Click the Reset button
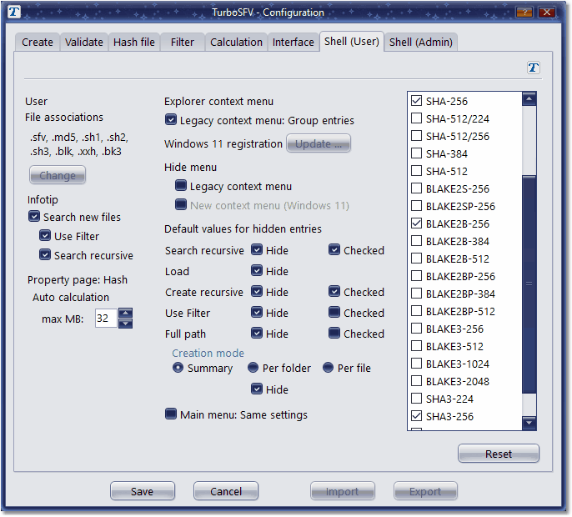572x517 pixels. click(x=499, y=454)
